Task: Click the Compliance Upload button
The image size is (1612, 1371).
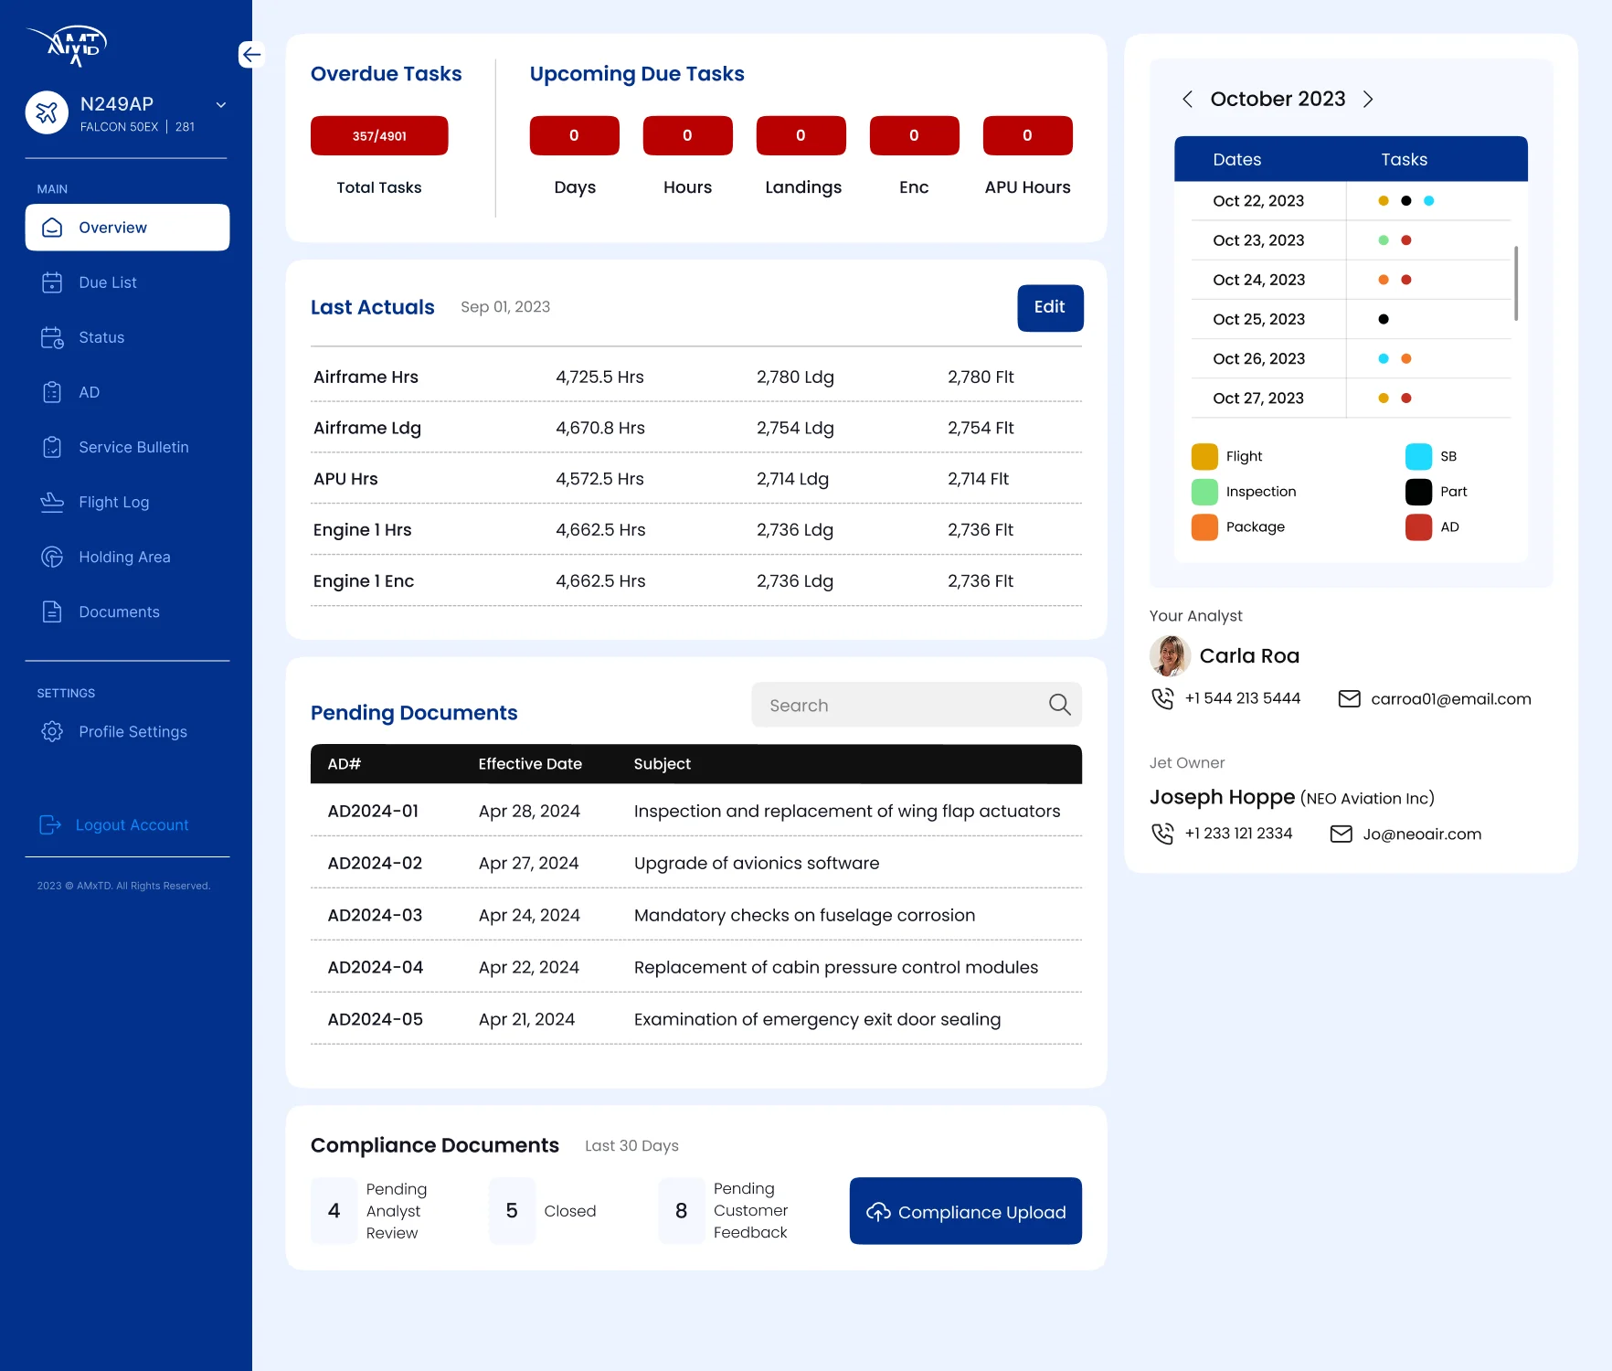Action: pyautogui.click(x=965, y=1212)
